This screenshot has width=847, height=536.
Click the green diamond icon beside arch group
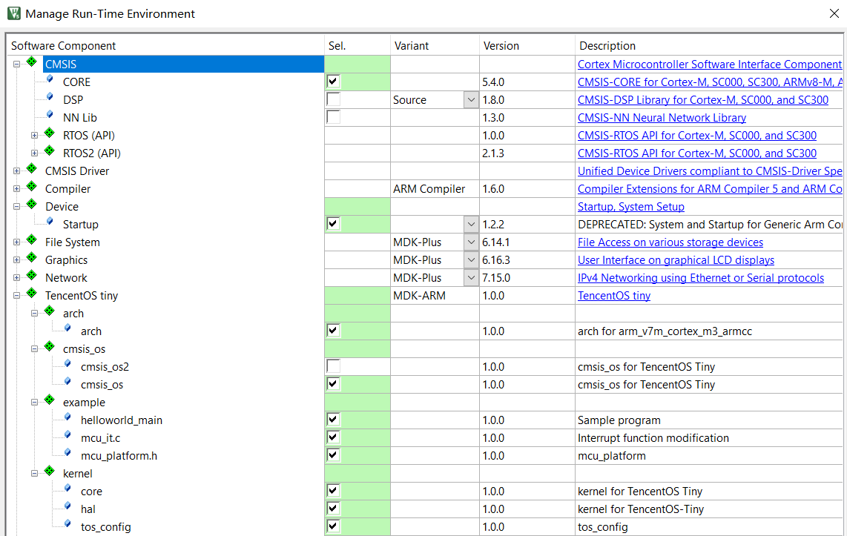50,311
